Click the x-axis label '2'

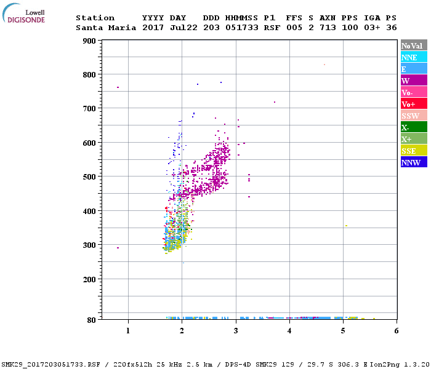click(x=182, y=331)
